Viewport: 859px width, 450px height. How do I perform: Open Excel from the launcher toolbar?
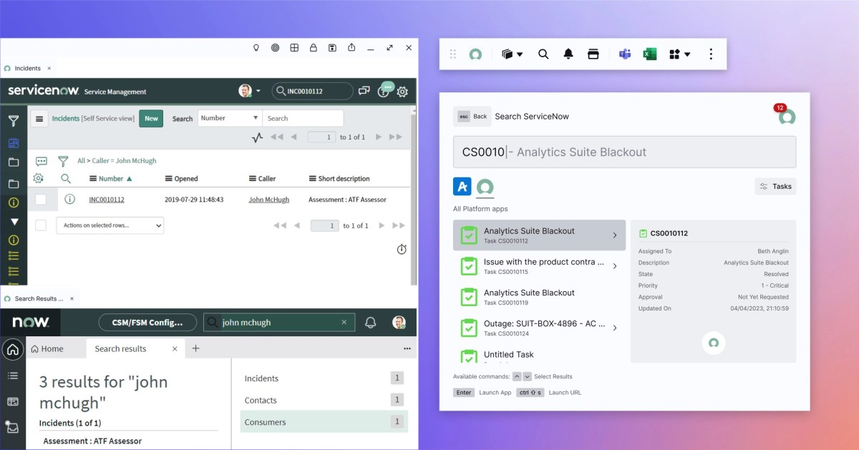pos(649,54)
